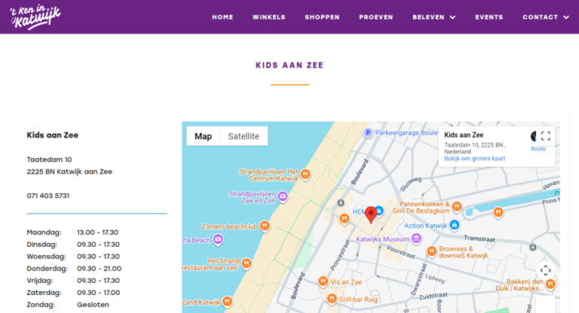Click bus stop icon near Tramstraat
The height and width of the screenshot is (313, 579).
[x=533, y=247]
